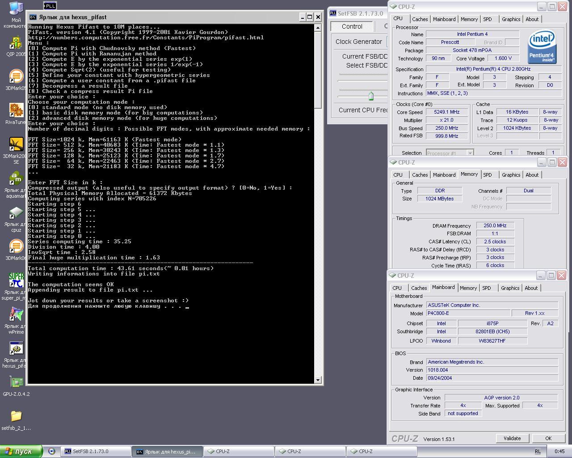Click the RL language indicator in tray
This screenshot has width=572, height=458.
[538, 451]
